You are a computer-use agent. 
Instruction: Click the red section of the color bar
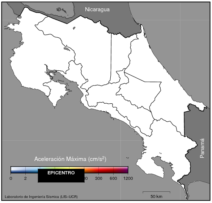click(106, 170)
